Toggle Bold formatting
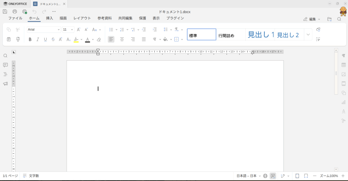The width and height of the screenshot is (348, 181). pyautogui.click(x=30, y=39)
